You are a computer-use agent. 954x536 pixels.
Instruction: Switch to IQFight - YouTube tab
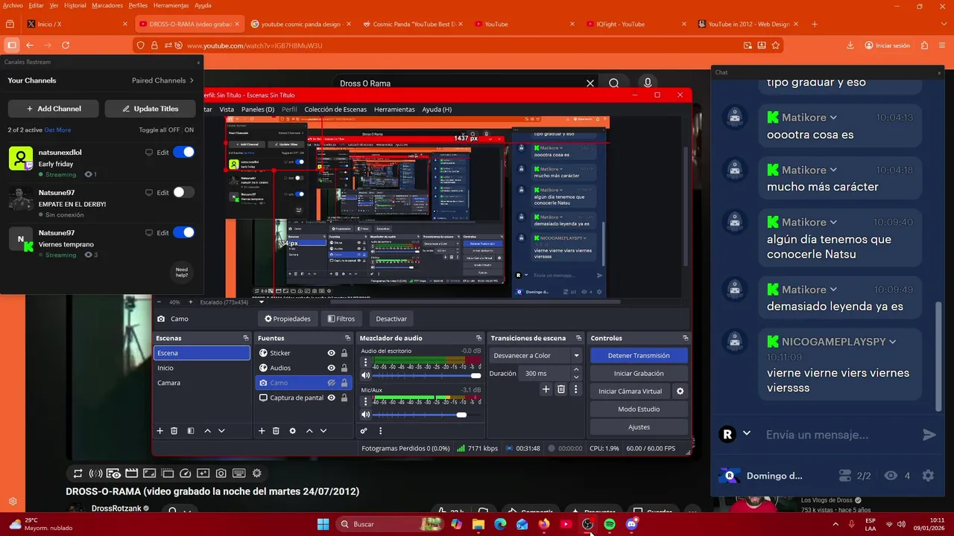(x=636, y=24)
